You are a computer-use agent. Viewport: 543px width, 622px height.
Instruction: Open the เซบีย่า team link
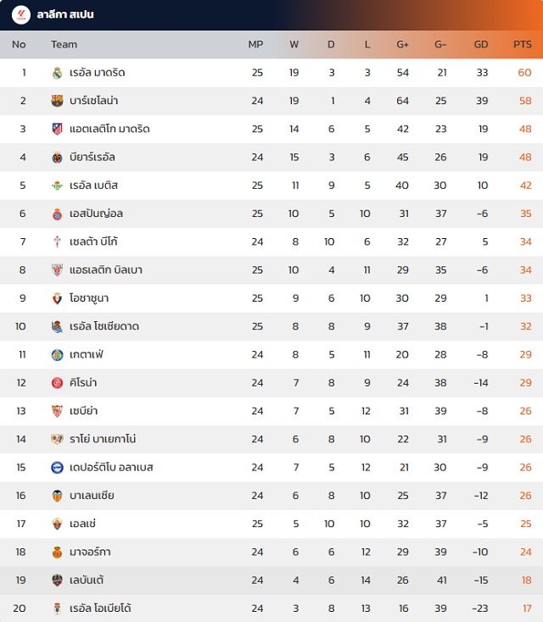click(x=83, y=411)
